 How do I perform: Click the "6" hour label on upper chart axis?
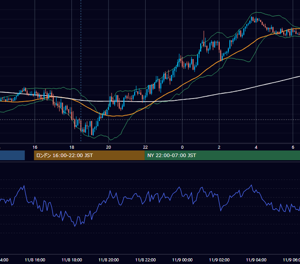(293, 147)
